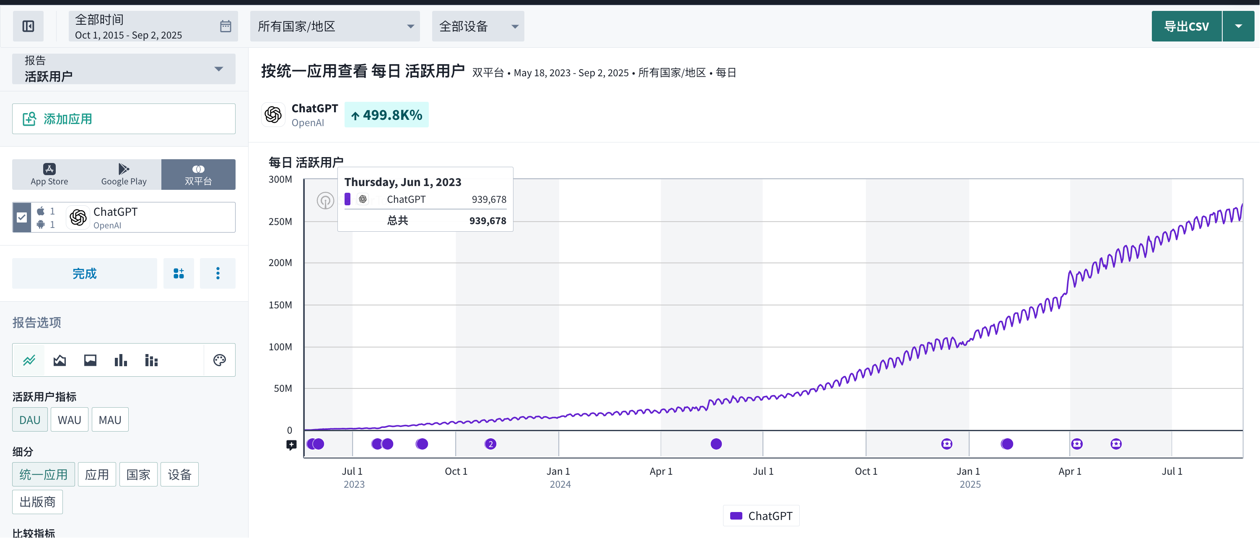The width and height of the screenshot is (1260, 538).
Task: Open the calendar date picker icon
Action: tap(226, 26)
